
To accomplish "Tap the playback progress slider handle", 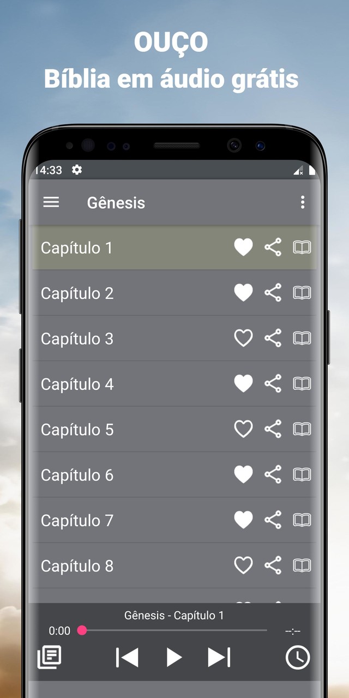I will click(83, 630).
